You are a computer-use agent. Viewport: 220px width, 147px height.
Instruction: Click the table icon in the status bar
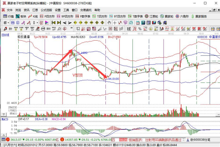(3, 139)
